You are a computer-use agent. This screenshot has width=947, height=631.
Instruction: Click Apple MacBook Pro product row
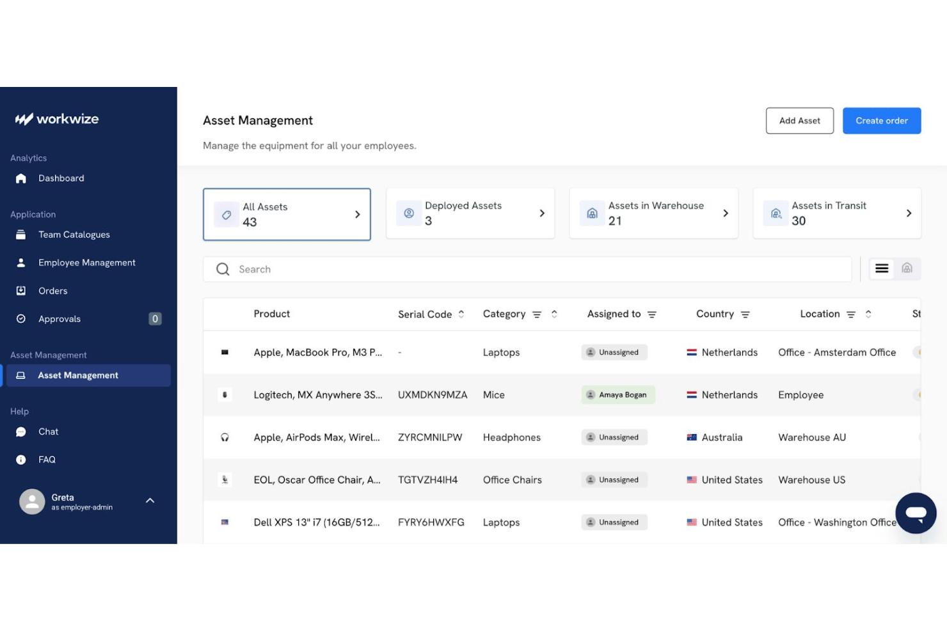[x=562, y=352]
